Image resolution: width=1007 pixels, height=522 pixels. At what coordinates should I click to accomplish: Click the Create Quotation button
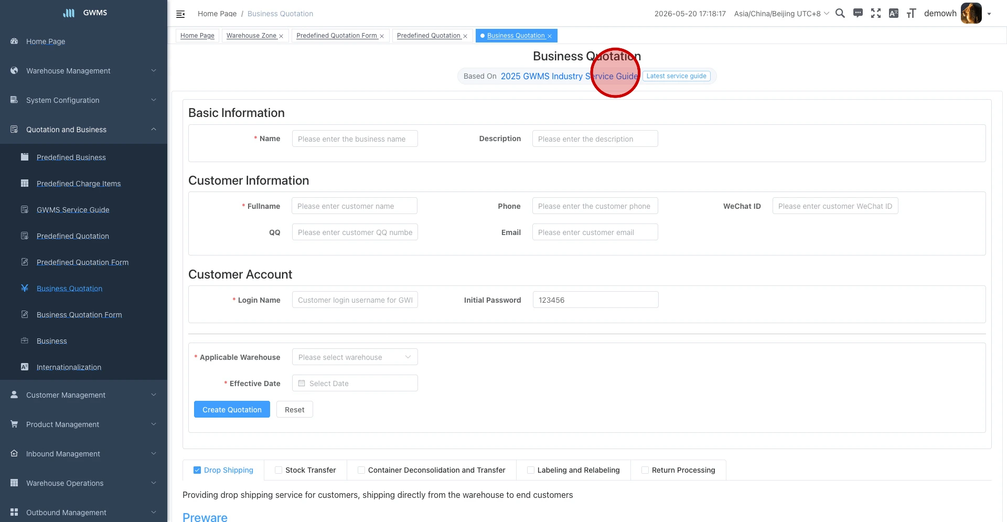pyautogui.click(x=232, y=409)
